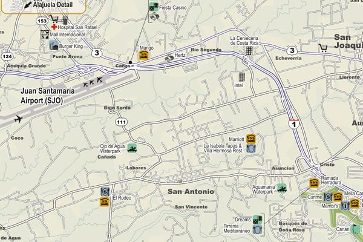Screen dimensions: 363x242
Task: Click the Cariari golf flag icon
Action: click(x=356, y=229)
